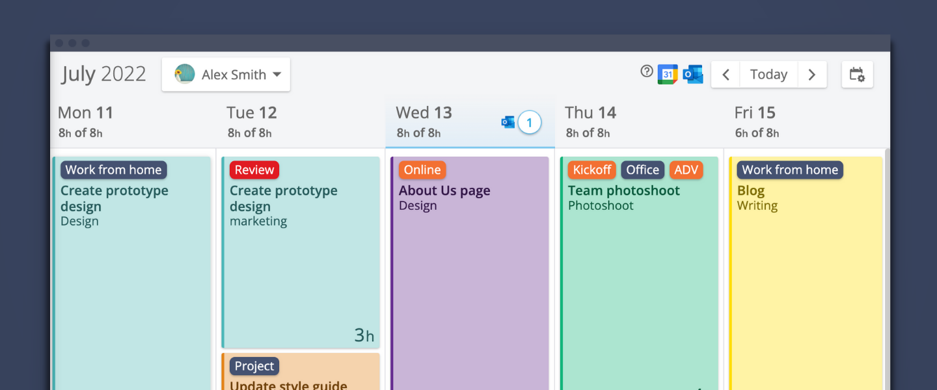Click the Outlook icon in toolbar
Viewport: 937px width, 390px height.
point(693,74)
